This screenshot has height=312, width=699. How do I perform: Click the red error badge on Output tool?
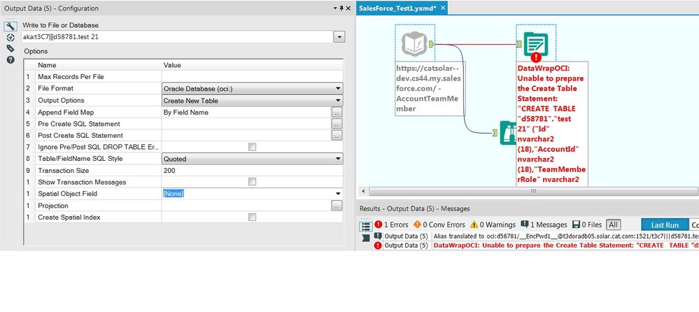tap(536, 57)
